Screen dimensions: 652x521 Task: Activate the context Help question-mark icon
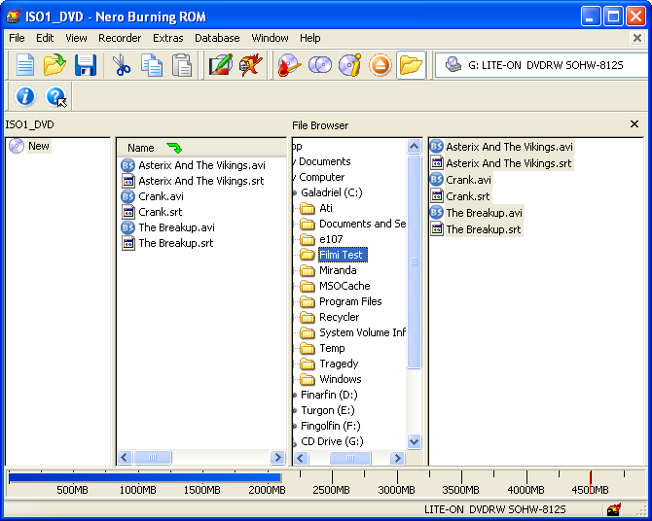point(55,96)
